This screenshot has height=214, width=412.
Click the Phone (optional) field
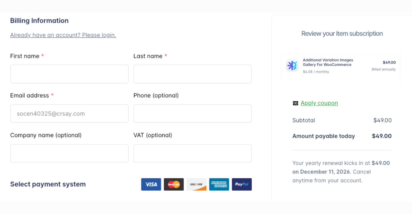click(193, 114)
